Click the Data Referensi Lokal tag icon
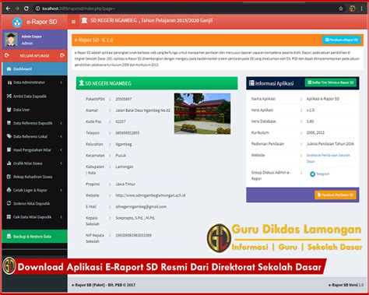The image size is (369, 295). (9, 136)
